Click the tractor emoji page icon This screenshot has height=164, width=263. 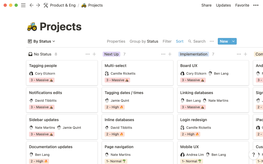point(32,27)
